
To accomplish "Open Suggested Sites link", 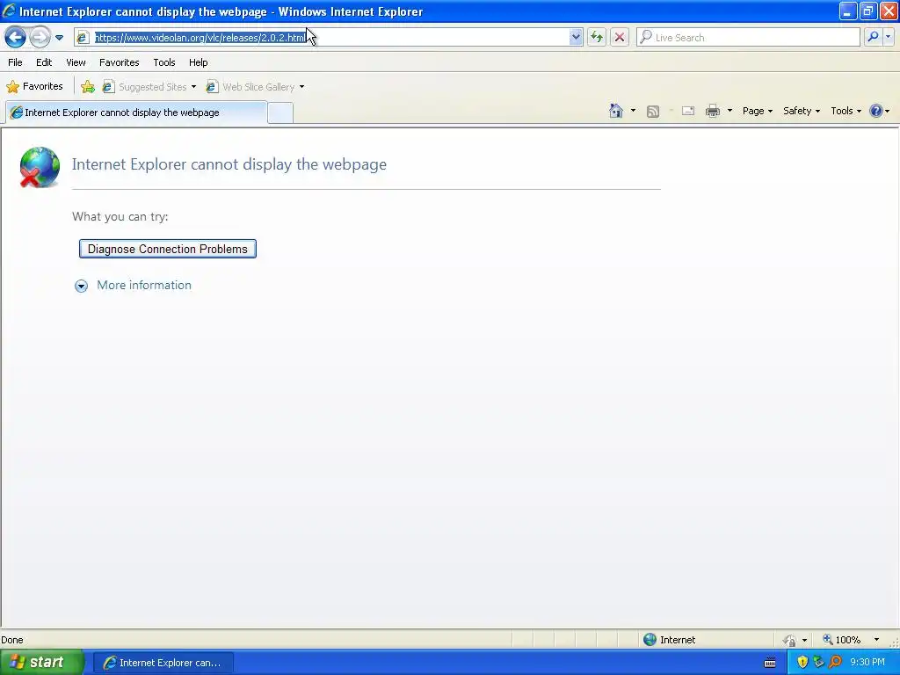I will 146,87.
